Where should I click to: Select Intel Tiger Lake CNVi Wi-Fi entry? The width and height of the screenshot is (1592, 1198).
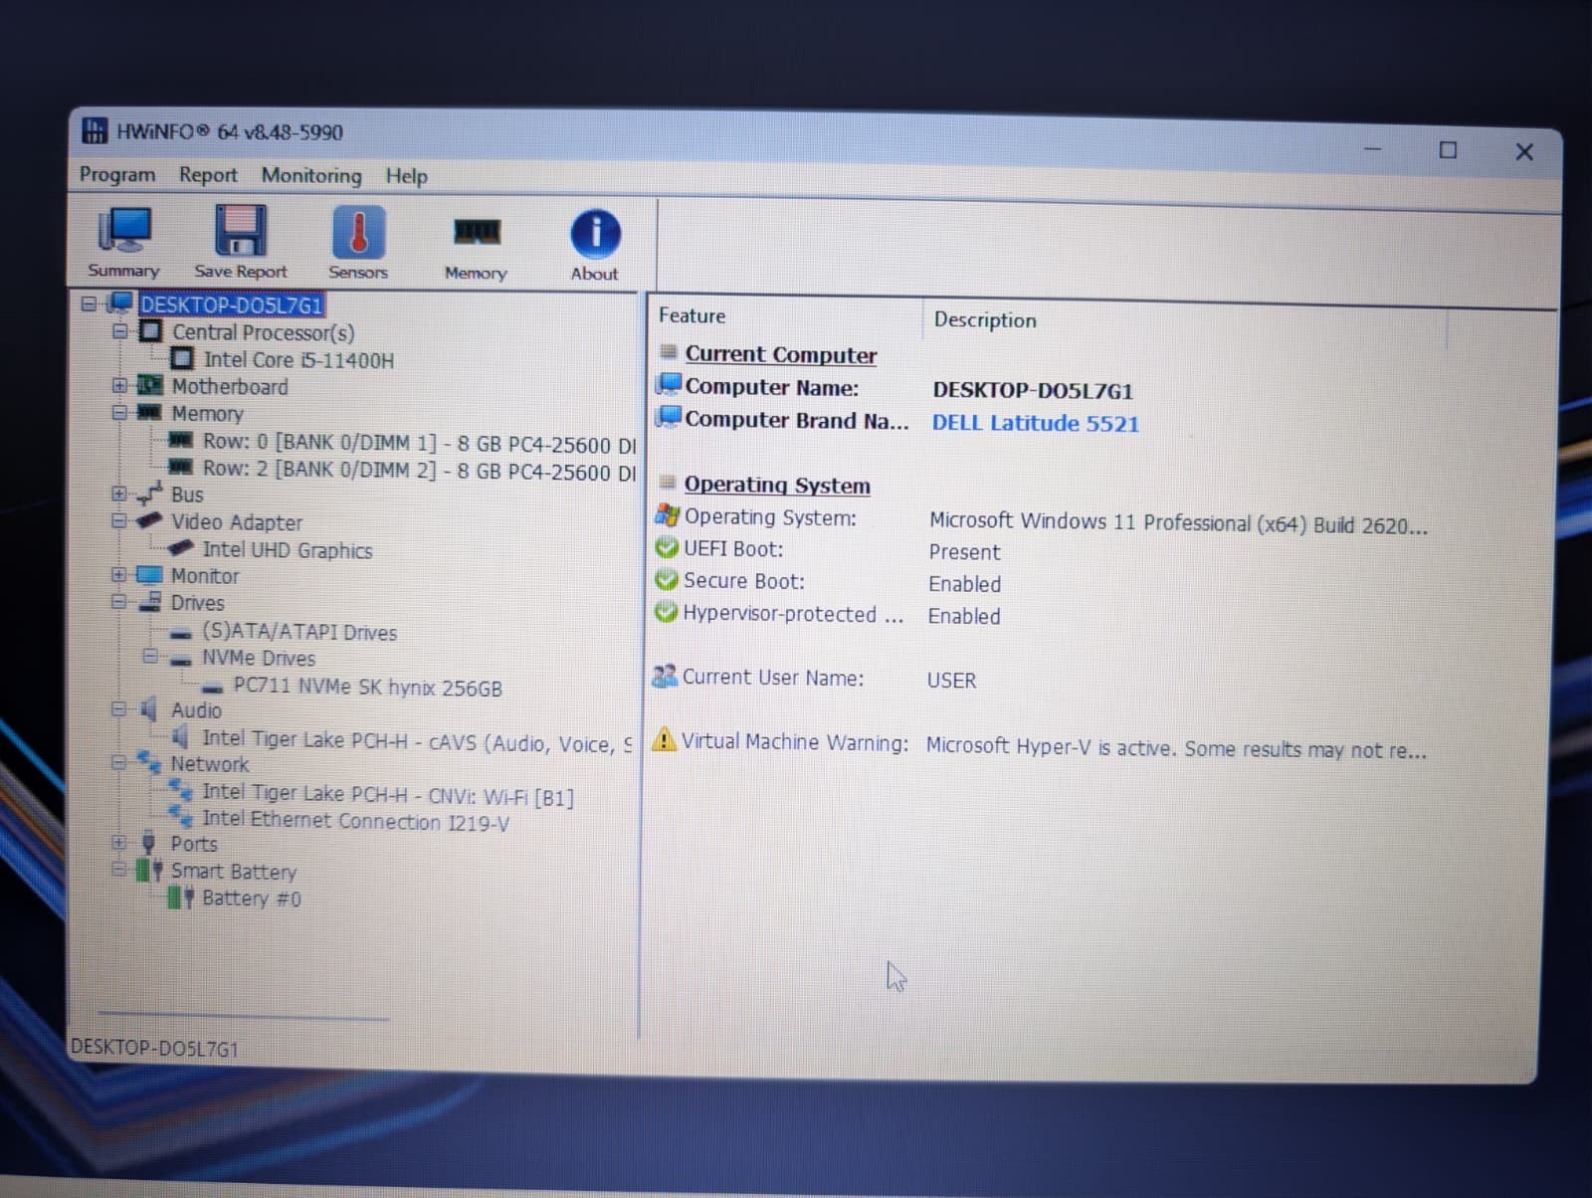pos(387,795)
